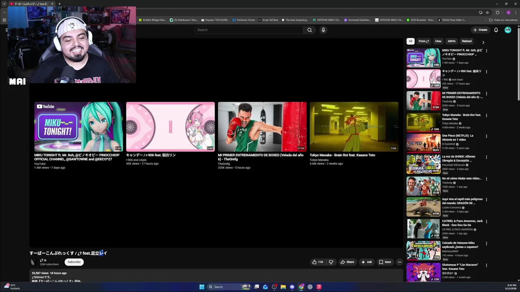Open No sé cómo titular este vídeo thumbnail
Screen dimensions: 520x292
click(423, 186)
